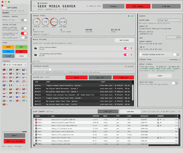Toggle the Default Is Safe parental control switch
This screenshot has height=153, width=183.
(x=24, y=20)
